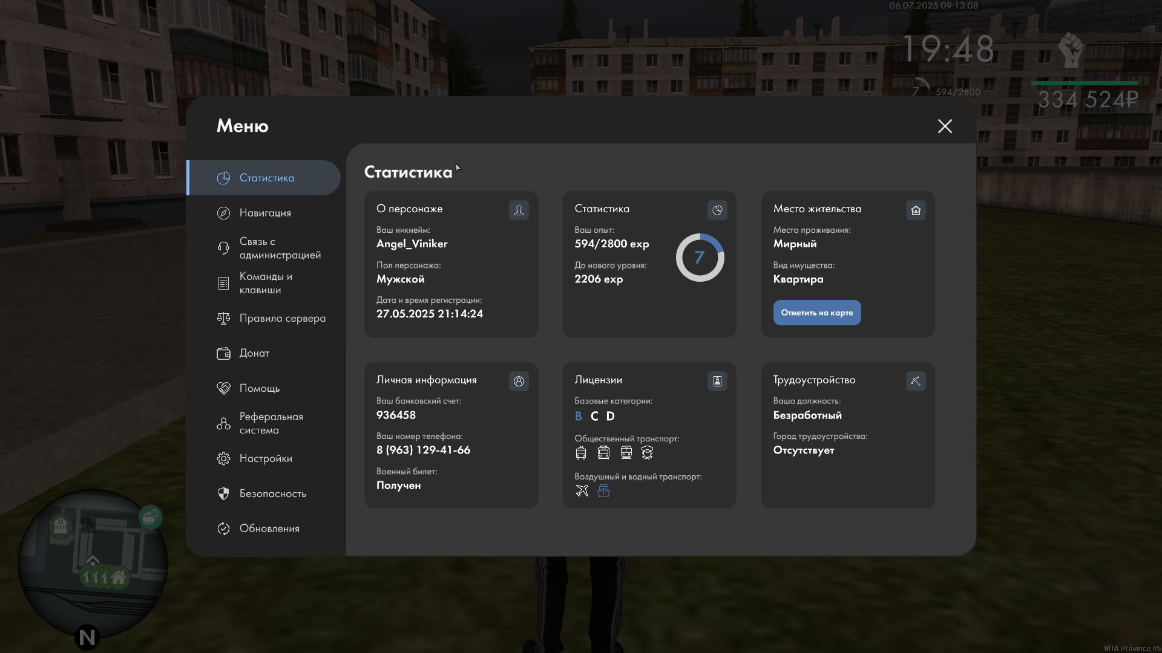The image size is (1162, 653).
Task: Click the first bus public transport icon
Action: pyautogui.click(x=581, y=453)
